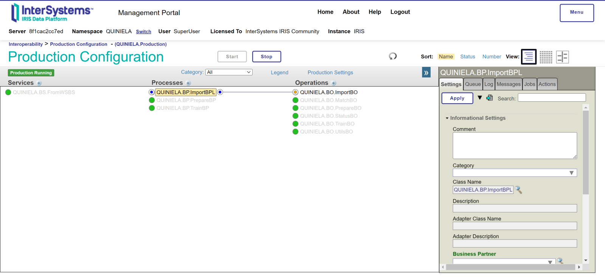The width and height of the screenshot is (605, 277).
Task: Collapse settings panel with double-arrow icon
Action: point(426,73)
